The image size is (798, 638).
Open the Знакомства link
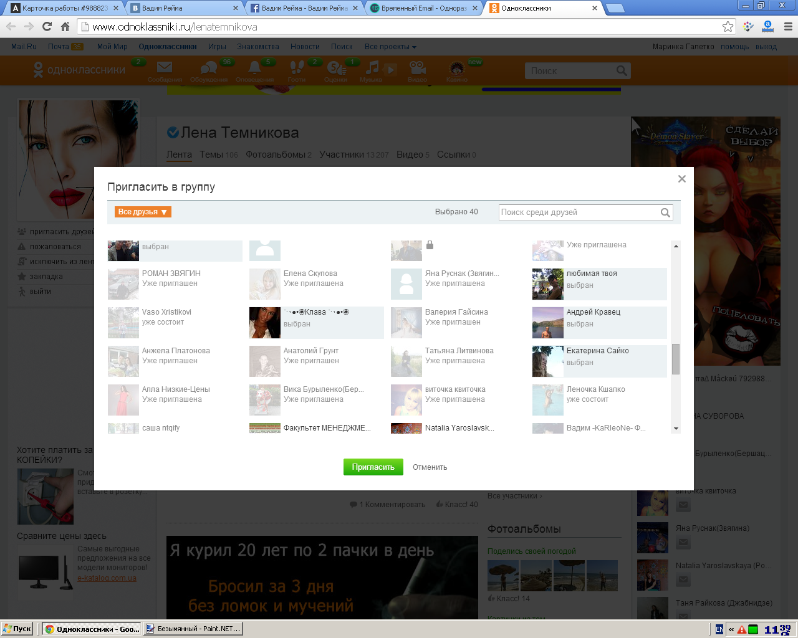pyautogui.click(x=258, y=47)
